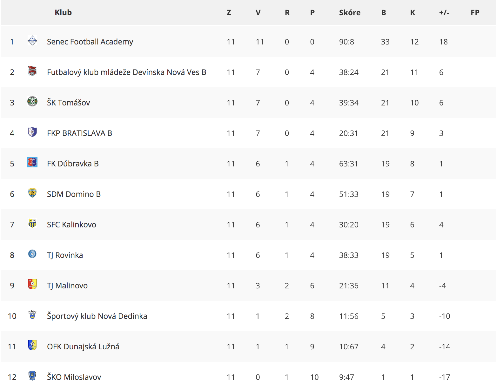Click the Športový klub Nová Dedinka crest
This screenshot has height=390, width=496.
tap(32, 315)
